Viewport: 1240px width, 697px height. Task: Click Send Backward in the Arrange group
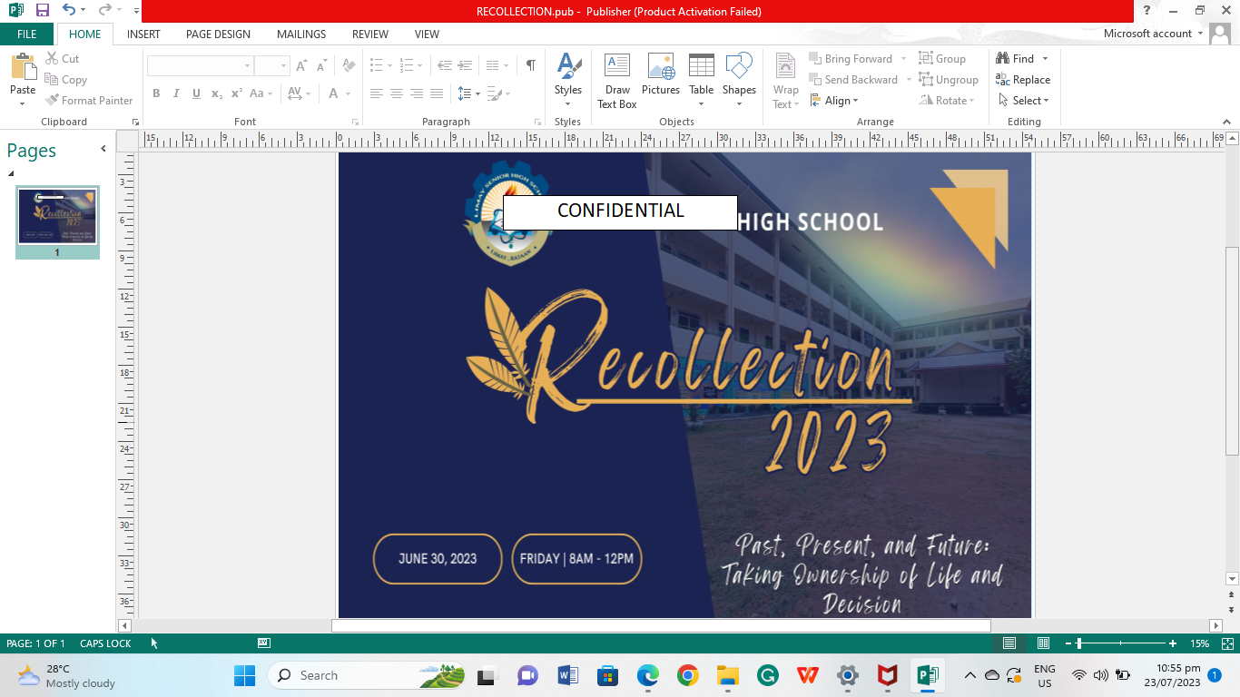click(x=853, y=80)
